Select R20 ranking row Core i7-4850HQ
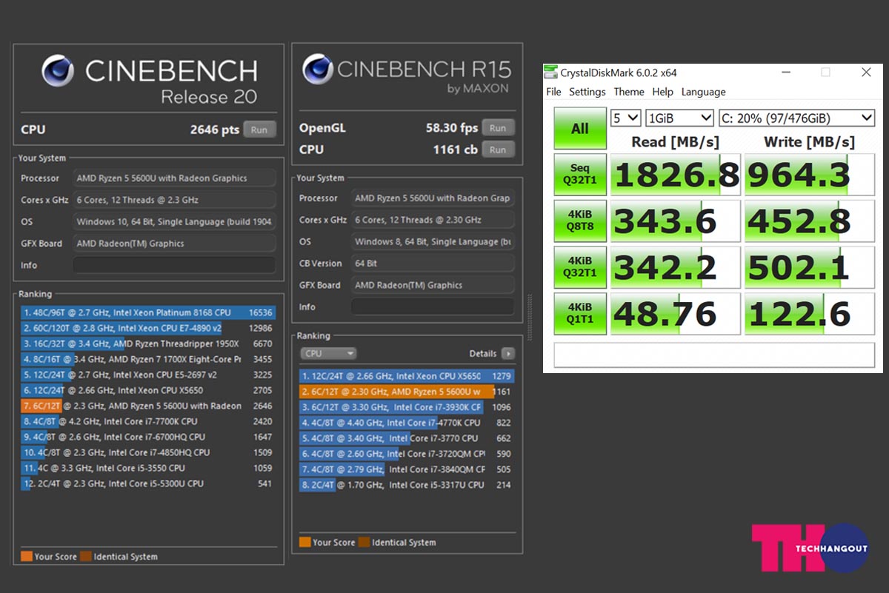 [x=148, y=452]
